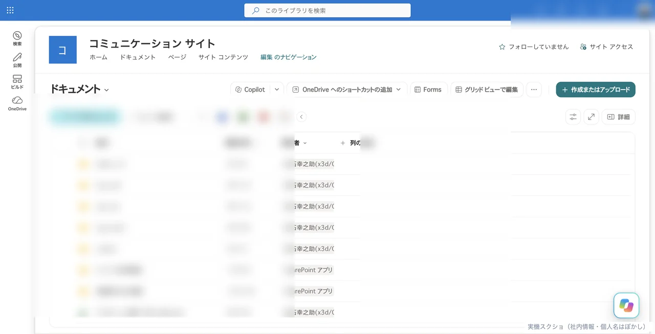
Task: Open the OneDrive へのショートカットの追加 dropdown
Action: 347,90
